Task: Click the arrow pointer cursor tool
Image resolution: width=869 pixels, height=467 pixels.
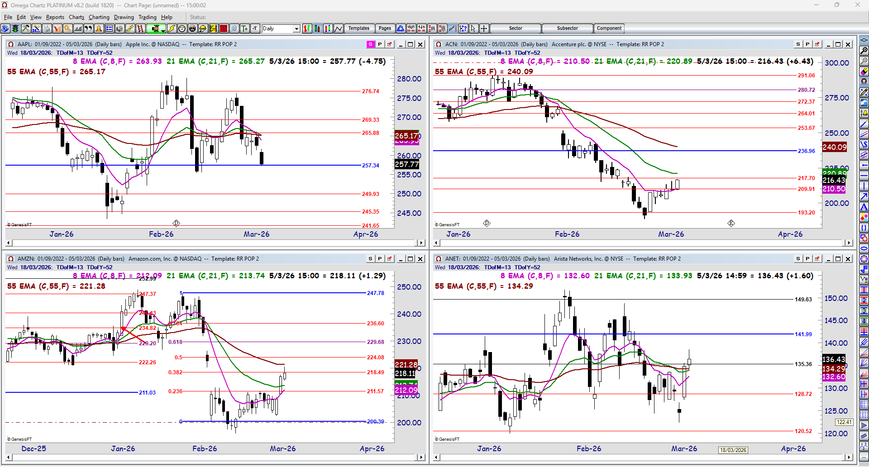Action: click(473, 29)
